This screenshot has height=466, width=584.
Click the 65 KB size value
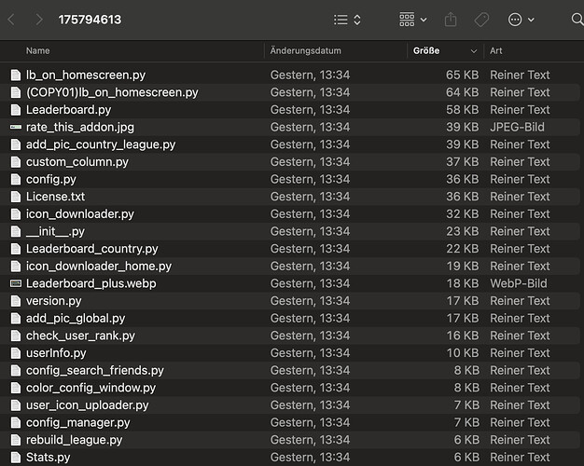(x=462, y=75)
